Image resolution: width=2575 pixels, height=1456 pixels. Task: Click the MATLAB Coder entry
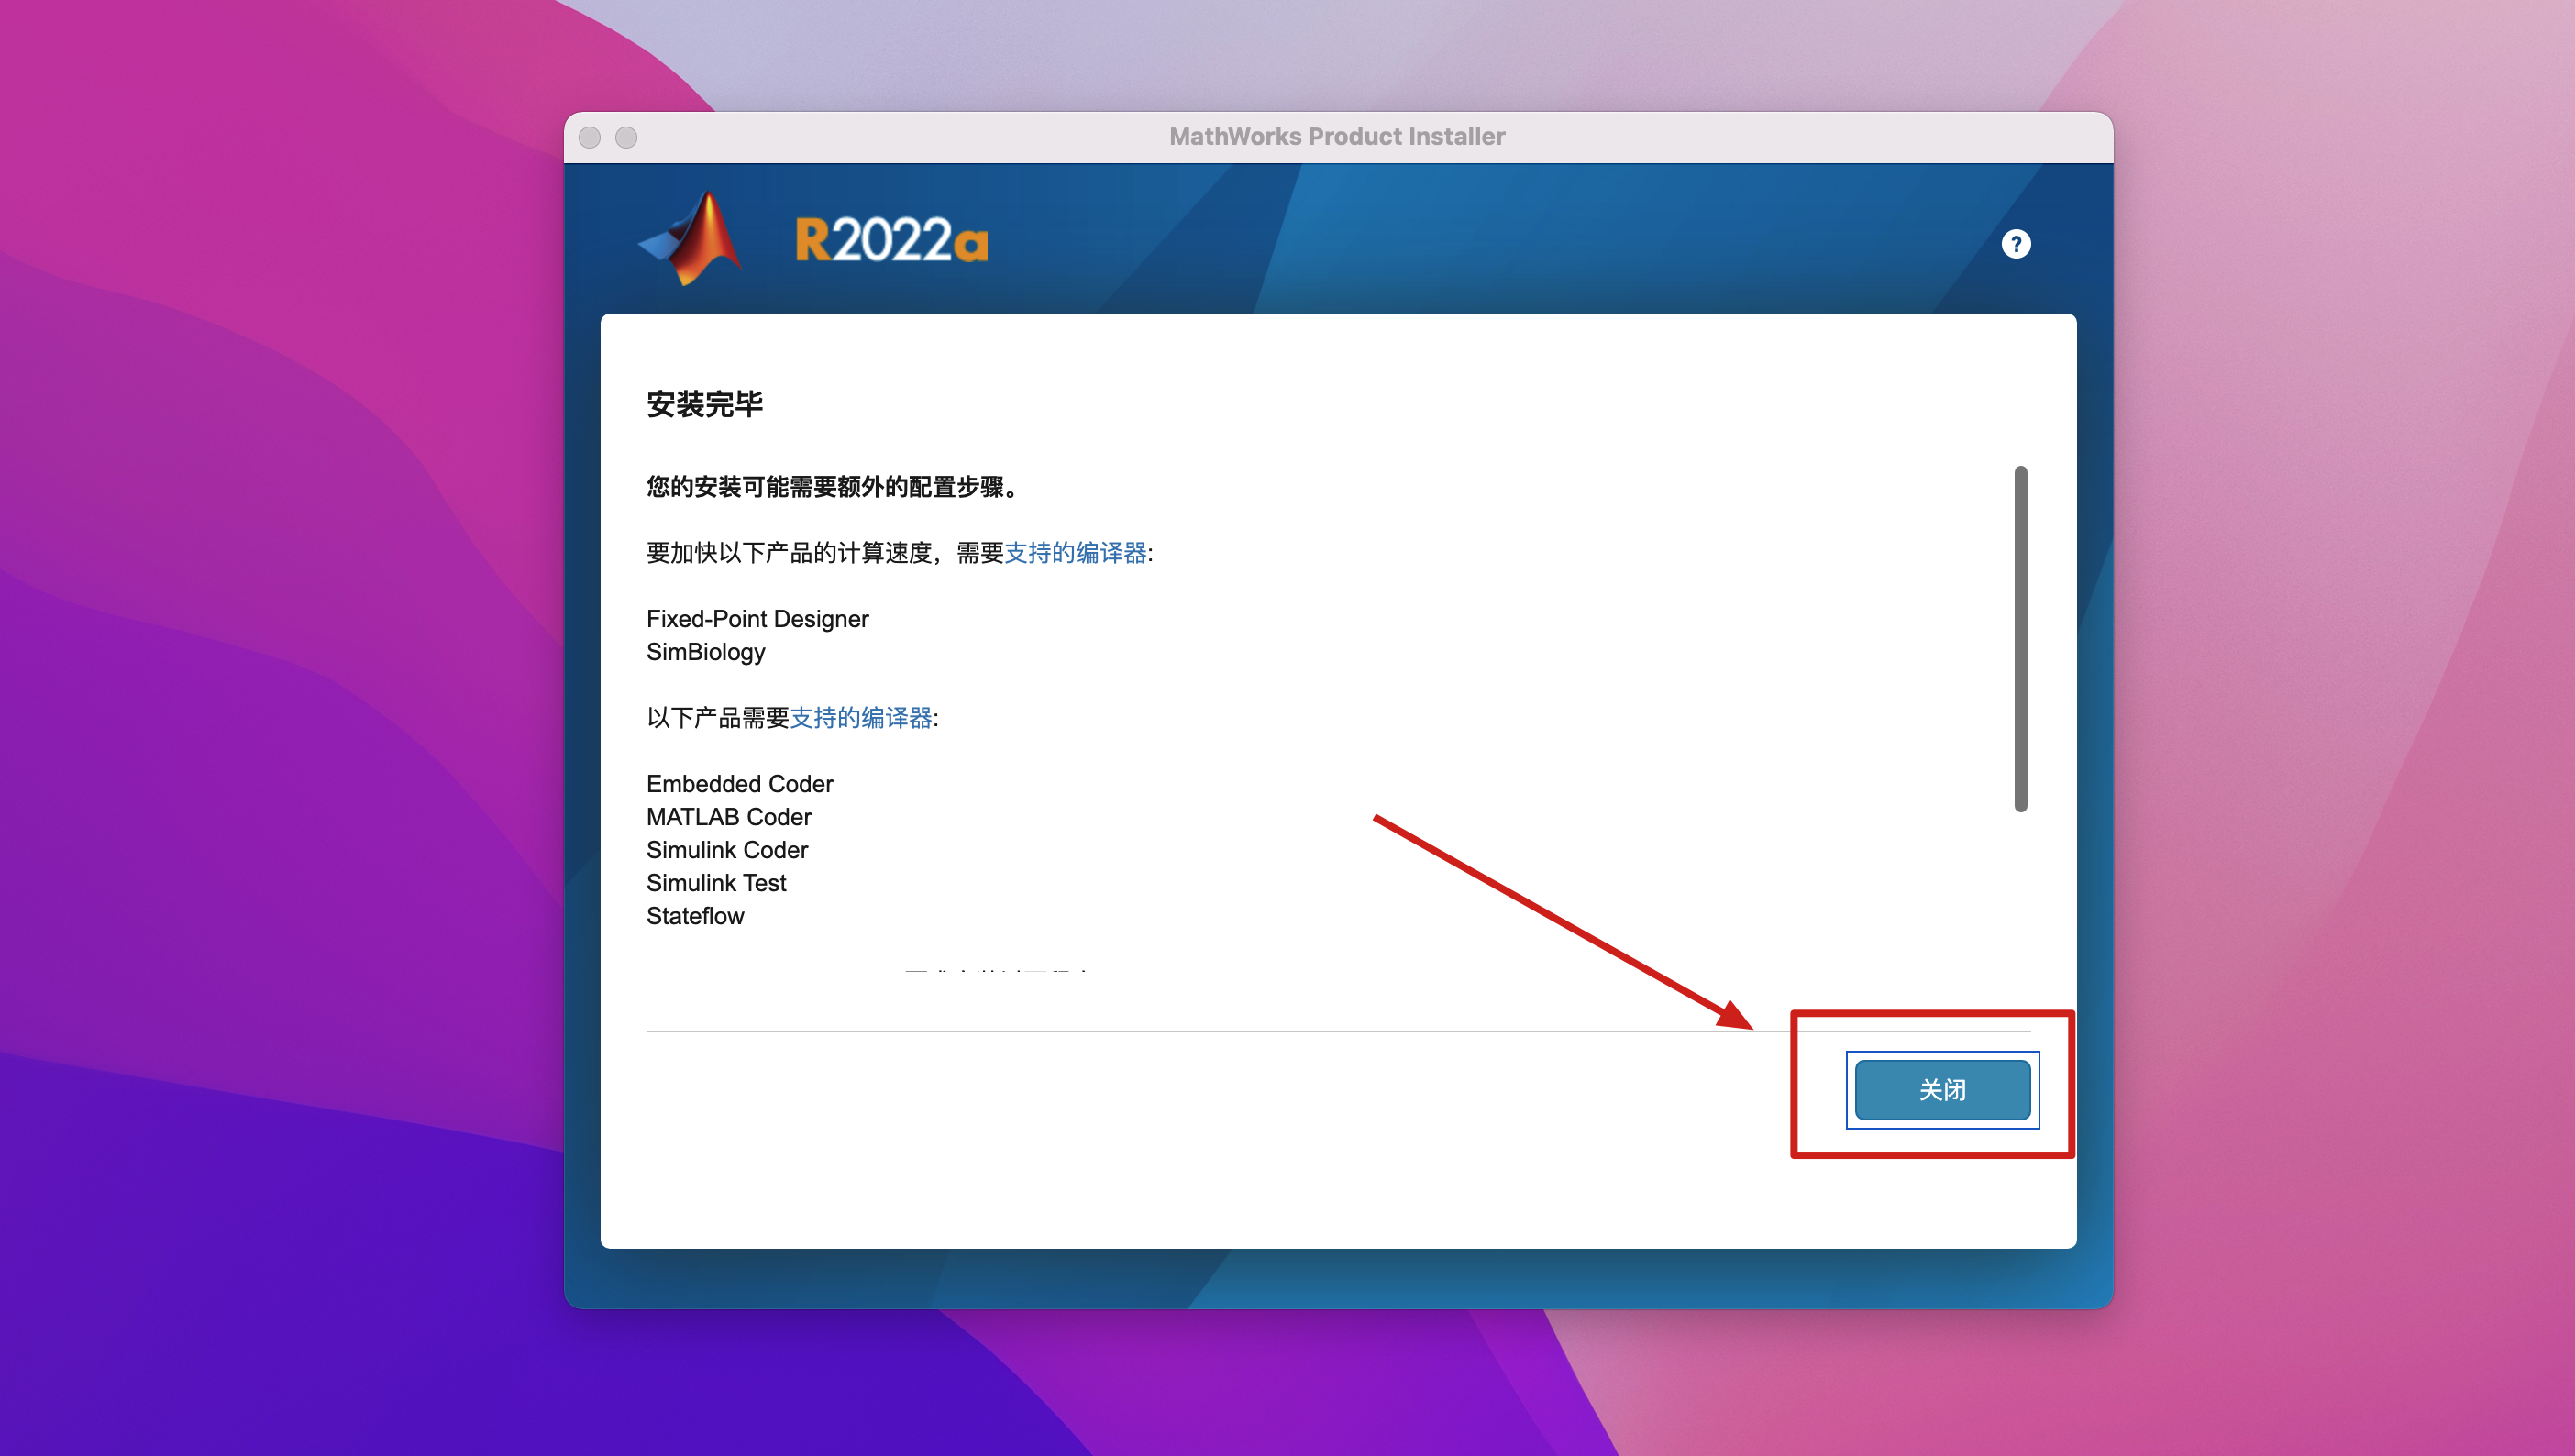728,817
